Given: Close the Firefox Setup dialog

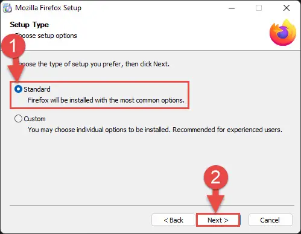Looking at the screenshot, I should click(287, 8).
